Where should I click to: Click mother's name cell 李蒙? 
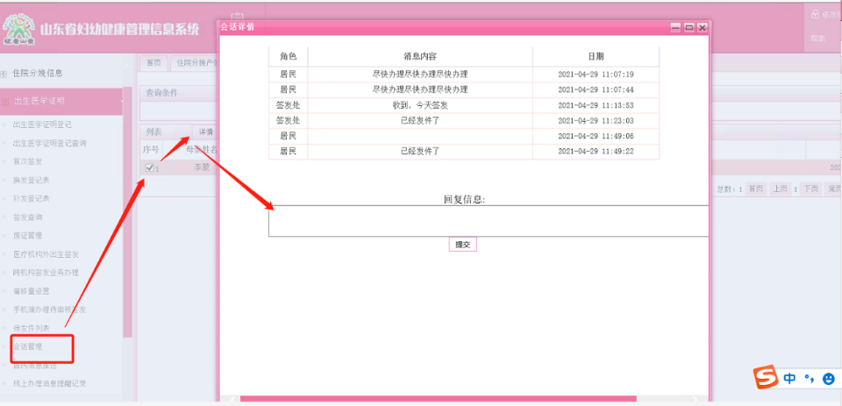202,167
